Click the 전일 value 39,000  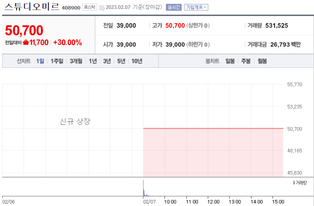[126, 26]
